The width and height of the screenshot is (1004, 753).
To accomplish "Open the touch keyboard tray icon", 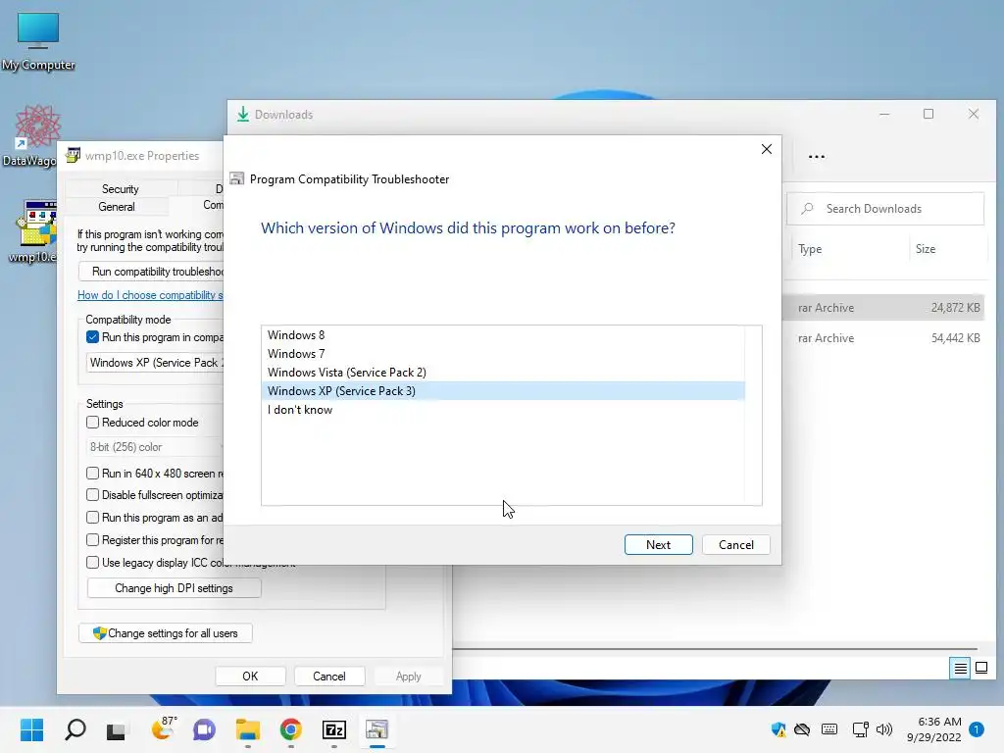I will [x=829, y=728].
